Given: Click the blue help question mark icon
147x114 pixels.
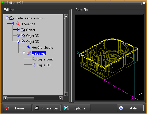Looking at the screenshot, I should (x=121, y=108).
